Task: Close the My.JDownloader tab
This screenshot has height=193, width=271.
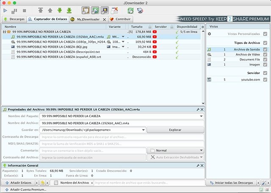Action: [x=105, y=19]
